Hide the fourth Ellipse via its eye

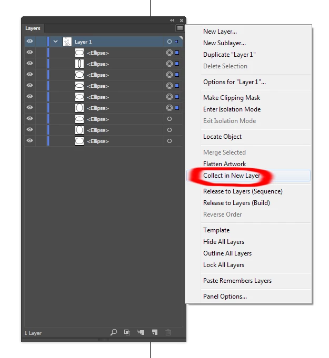tap(29, 85)
